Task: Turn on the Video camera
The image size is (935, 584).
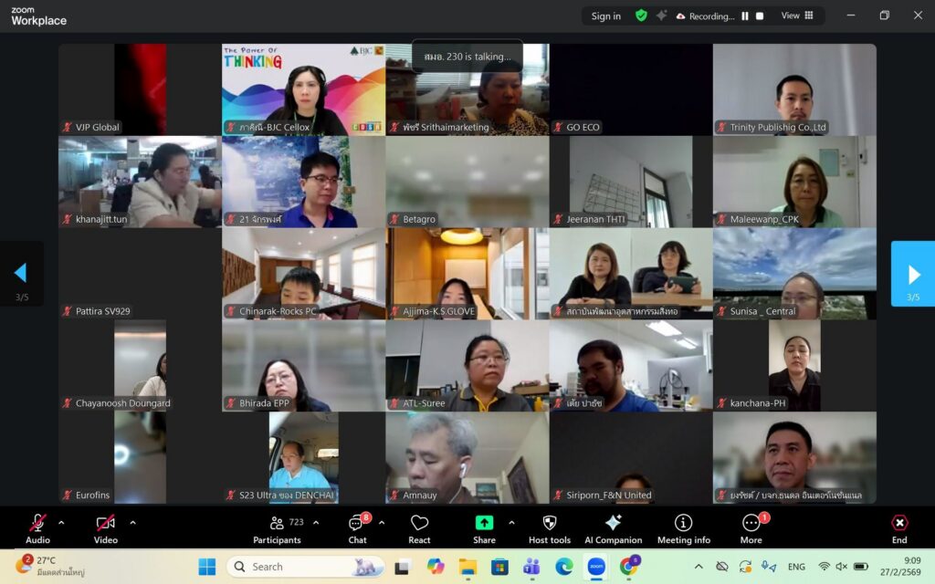Action: [x=106, y=529]
